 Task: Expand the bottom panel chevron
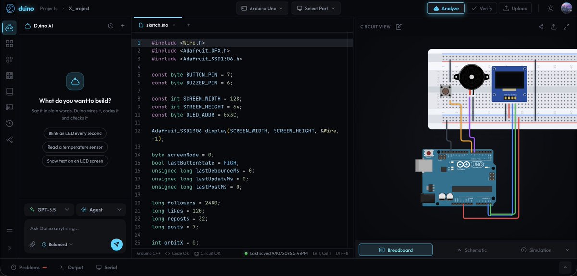(x=565, y=267)
